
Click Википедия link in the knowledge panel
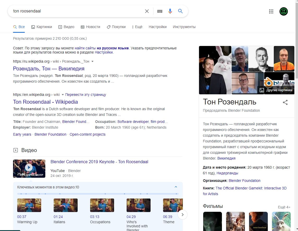226,158
